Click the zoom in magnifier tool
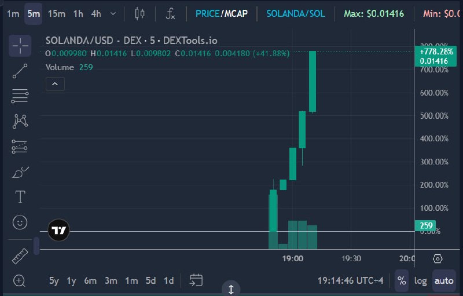 [x=20, y=280]
